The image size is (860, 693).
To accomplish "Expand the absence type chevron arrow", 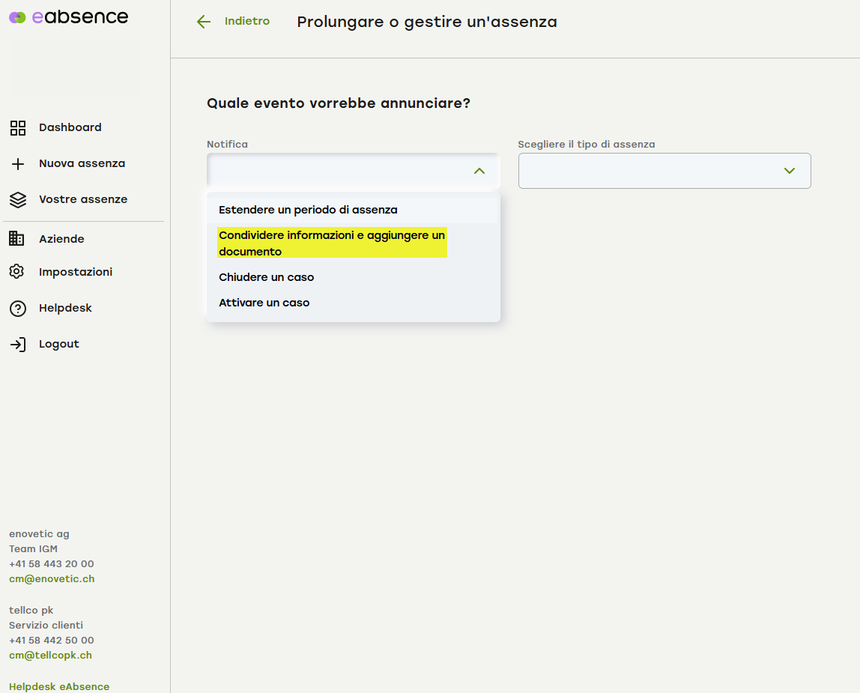I will [789, 171].
